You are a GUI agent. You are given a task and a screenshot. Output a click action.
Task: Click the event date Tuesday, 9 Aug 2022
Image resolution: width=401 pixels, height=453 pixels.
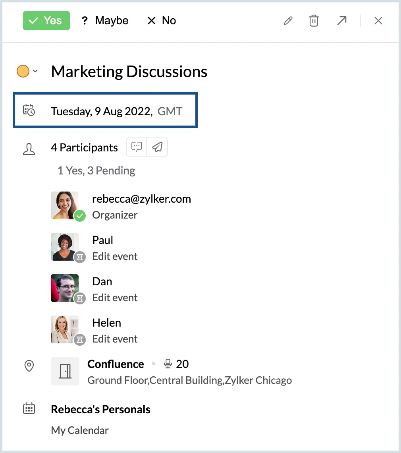(x=101, y=111)
